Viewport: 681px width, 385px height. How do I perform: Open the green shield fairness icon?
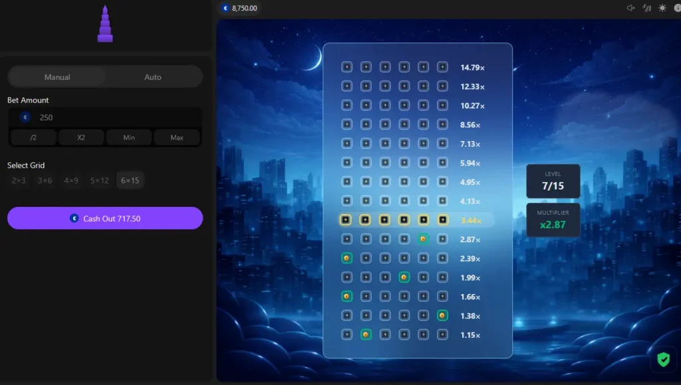click(x=663, y=359)
